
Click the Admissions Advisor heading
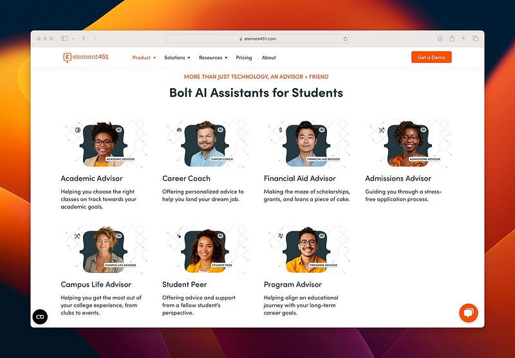pos(398,179)
